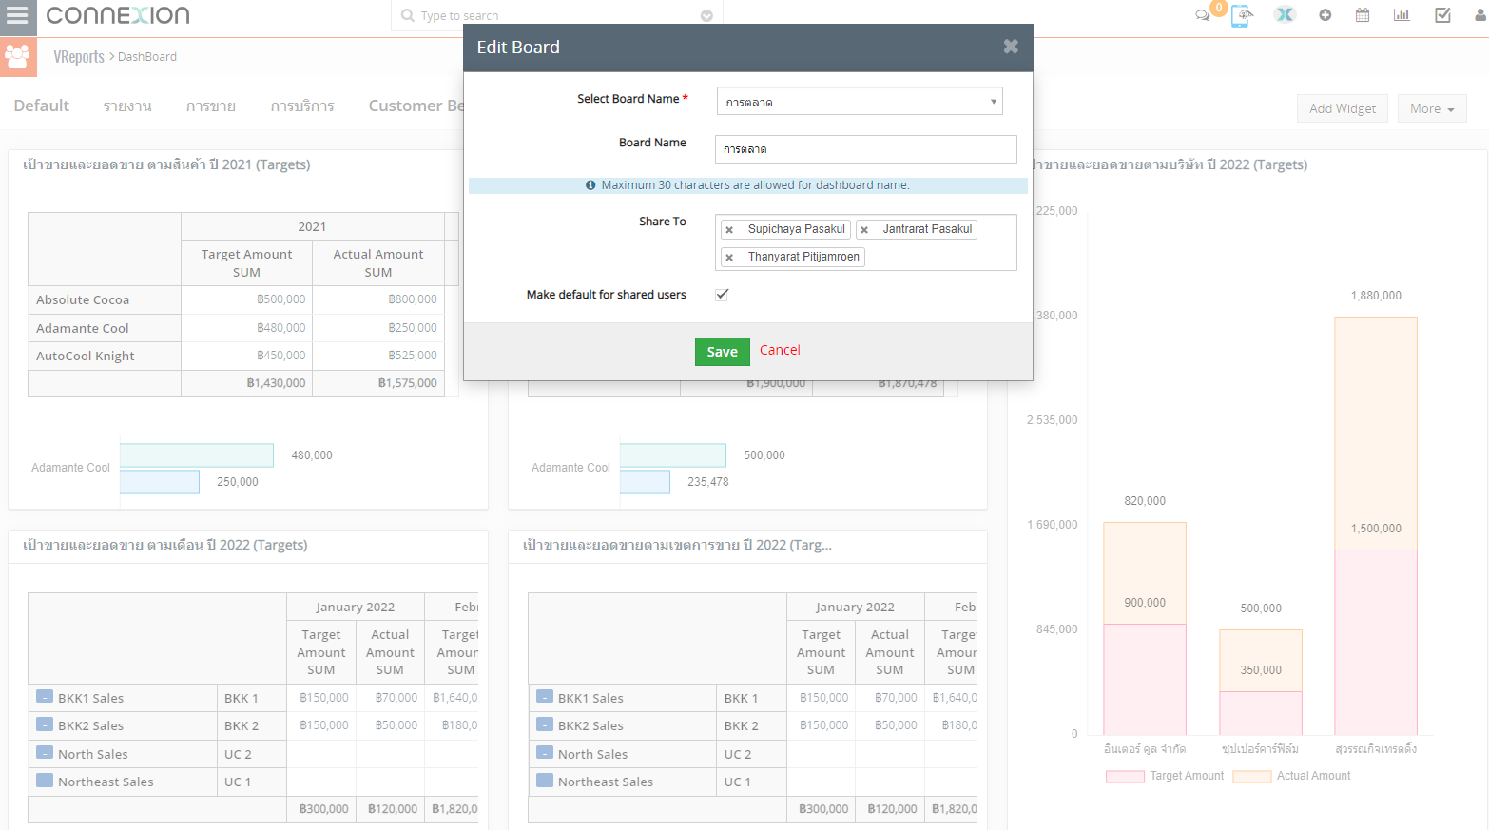Open the reports bar chart icon
The height and width of the screenshot is (830, 1489).
click(1402, 15)
